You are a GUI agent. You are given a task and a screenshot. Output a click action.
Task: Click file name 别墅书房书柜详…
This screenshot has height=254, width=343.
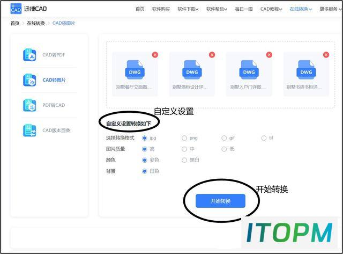point(304,87)
